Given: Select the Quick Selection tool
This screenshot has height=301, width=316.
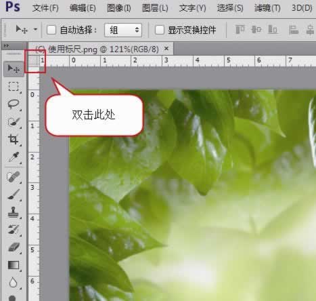Looking at the screenshot, I should (14, 122).
